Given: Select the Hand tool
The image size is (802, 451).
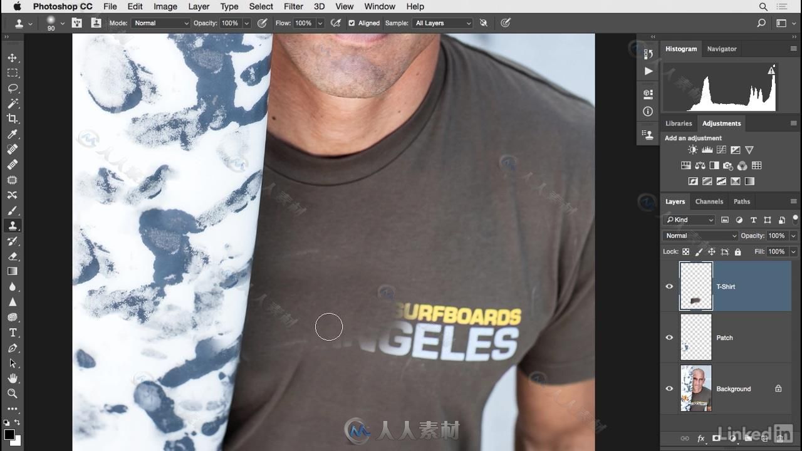Looking at the screenshot, I should tap(12, 378).
